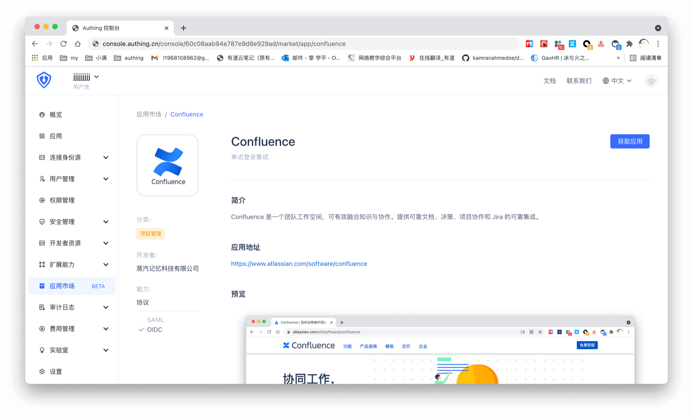Select the SAML protocol option
Screen dimensions: 693x417
click(x=155, y=320)
